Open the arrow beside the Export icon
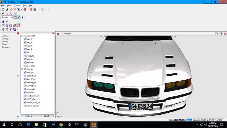This screenshot has height=128, width=227. click(x=28, y=9)
